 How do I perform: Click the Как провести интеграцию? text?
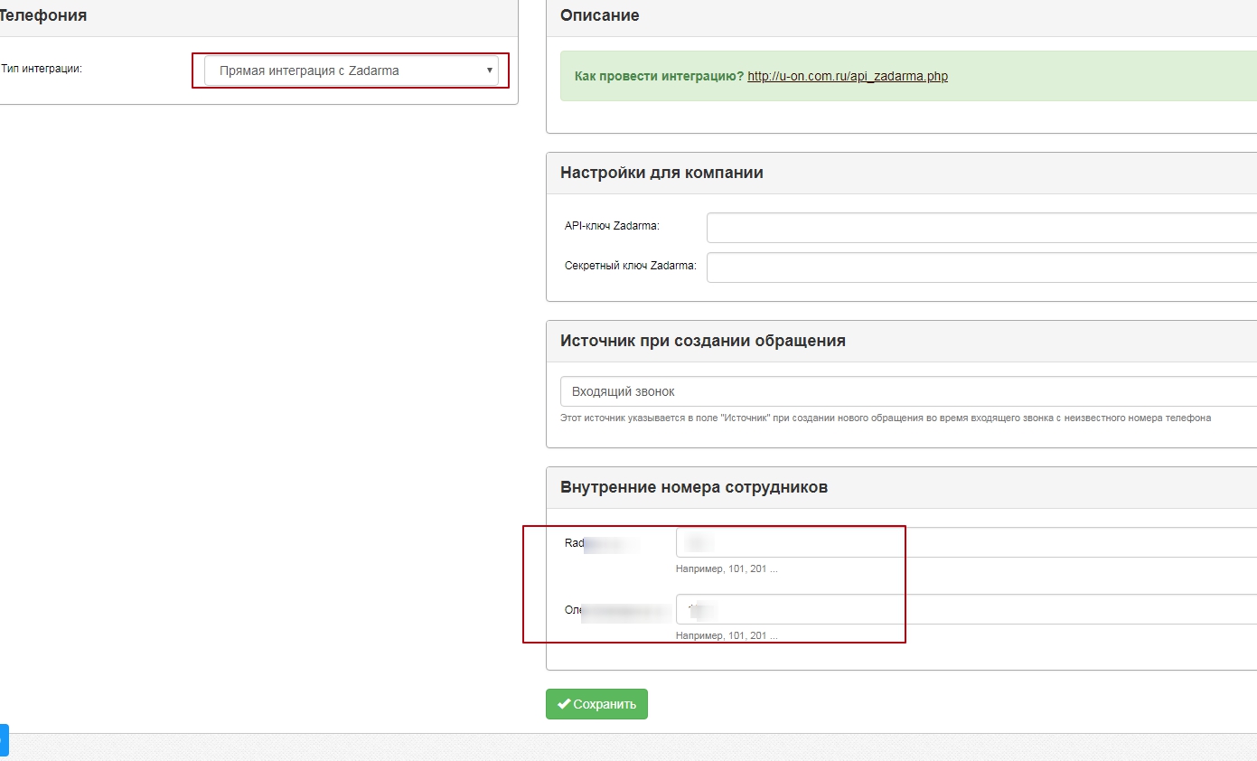[659, 76]
